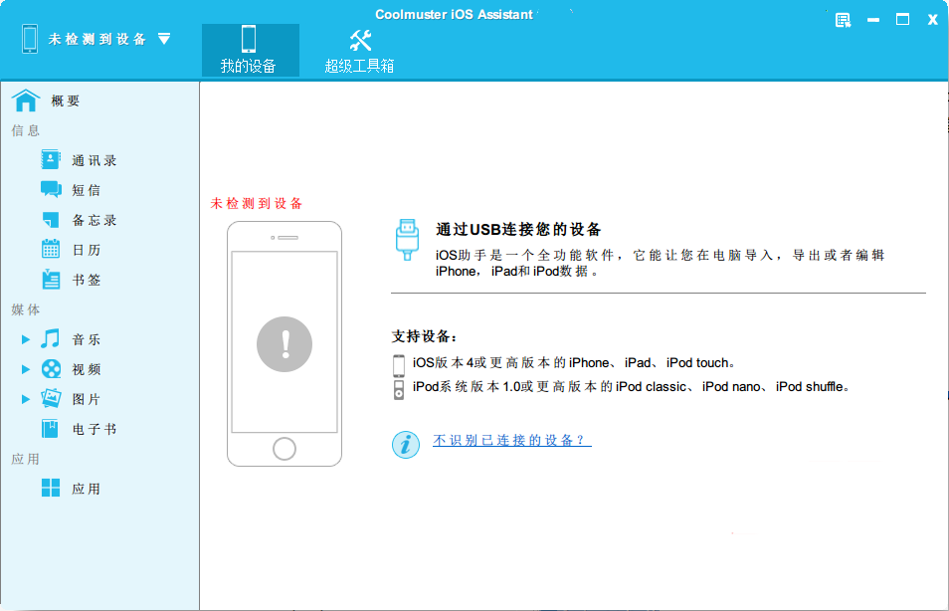Click the red 未检测到设备 status text
This screenshot has width=949, height=611.
coord(256,203)
